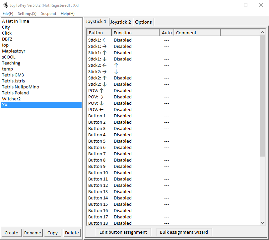Screen dimensions: 269x240
Task: Select the POV right arrow row
Action: tap(173, 97)
